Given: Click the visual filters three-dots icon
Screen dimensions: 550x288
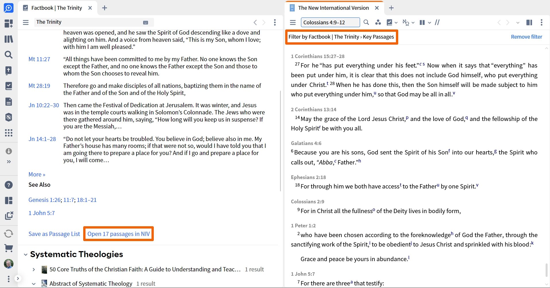Looking at the screenshot, I should pos(378,22).
